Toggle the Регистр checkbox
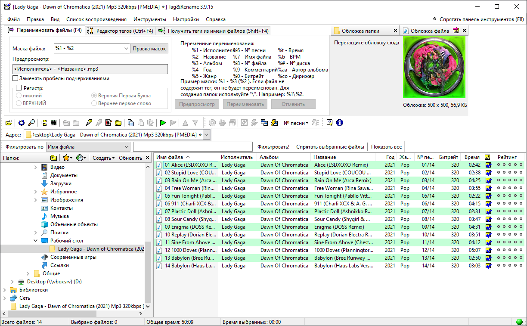527x326 pixels. tap(19, 88)
